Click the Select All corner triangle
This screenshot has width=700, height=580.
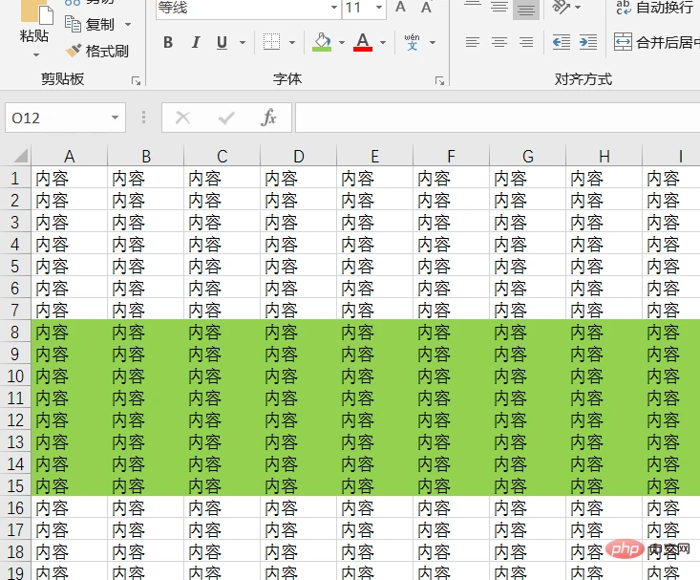pos(21,156)
